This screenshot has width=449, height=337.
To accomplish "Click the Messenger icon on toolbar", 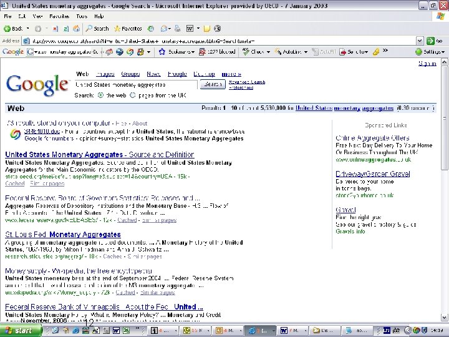I will pyautogui.click(x=218, y=29).
